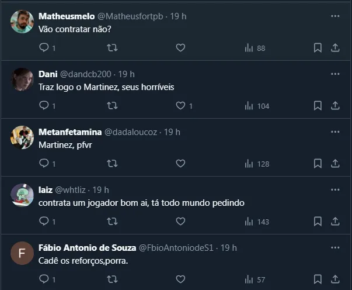Reply to Fábio Antonio de Souza's tweet

pos(44,279)
